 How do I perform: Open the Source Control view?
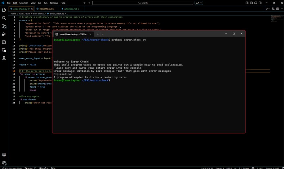tap(4, 26)
